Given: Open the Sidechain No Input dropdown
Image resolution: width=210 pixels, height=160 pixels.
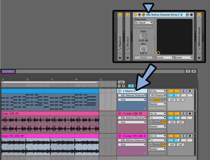Looking at the screenshot, I should point(143,23).
